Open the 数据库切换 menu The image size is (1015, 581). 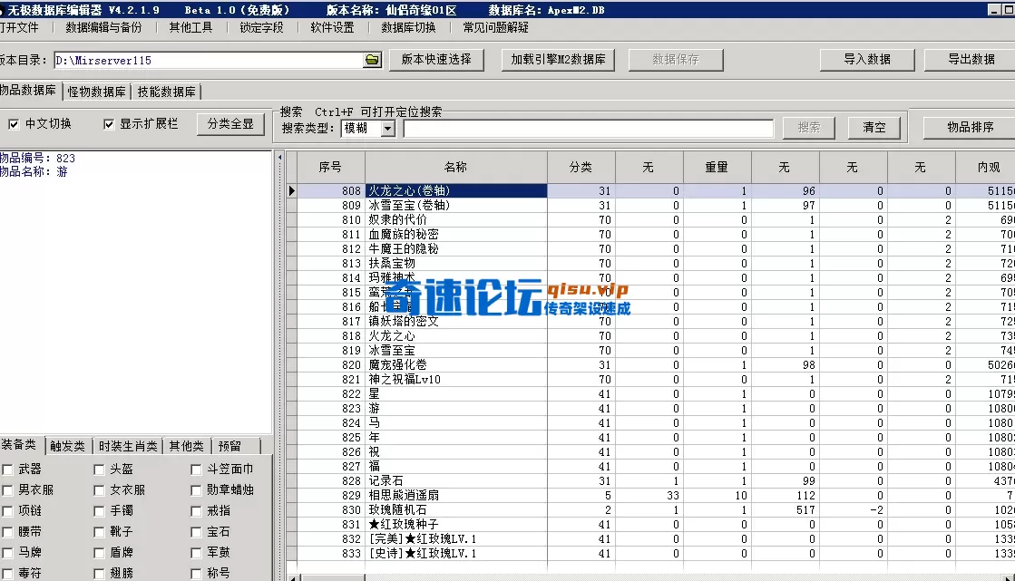pyautogui.click(x=407, y=29)
